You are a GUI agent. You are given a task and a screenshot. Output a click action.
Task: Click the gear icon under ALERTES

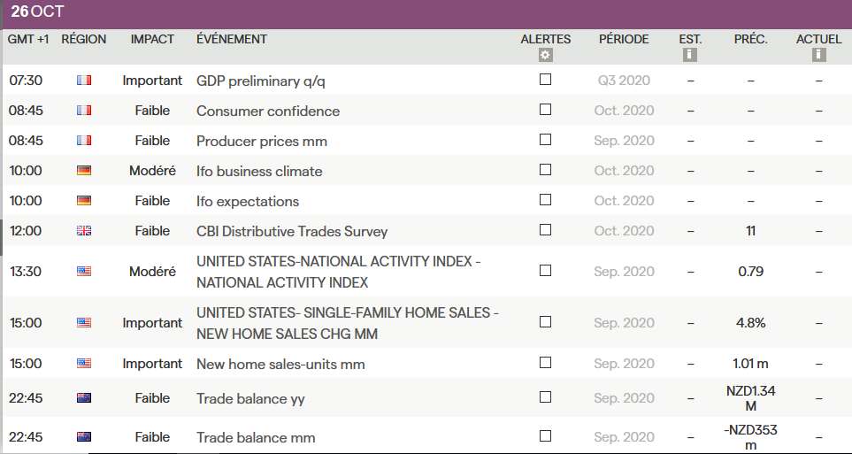click(545, 55)
